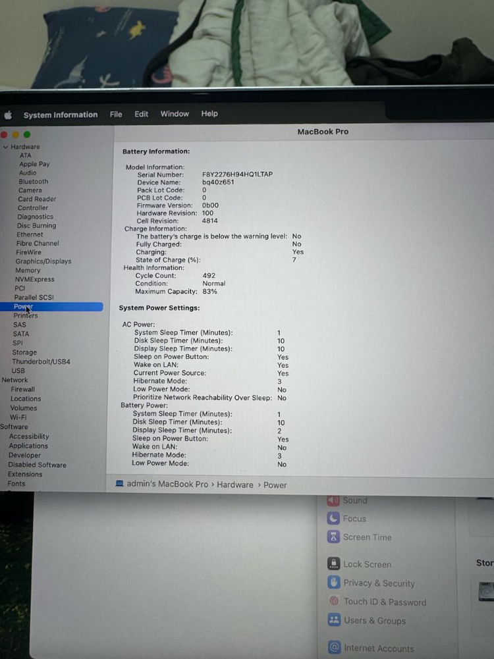The width and height of the screenshot is (494, 659).
Task: Select Storage in the sidebar
Action: (24, 353)
